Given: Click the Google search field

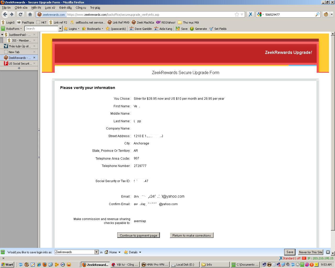Looking at the screenshot, I should 289,14.
